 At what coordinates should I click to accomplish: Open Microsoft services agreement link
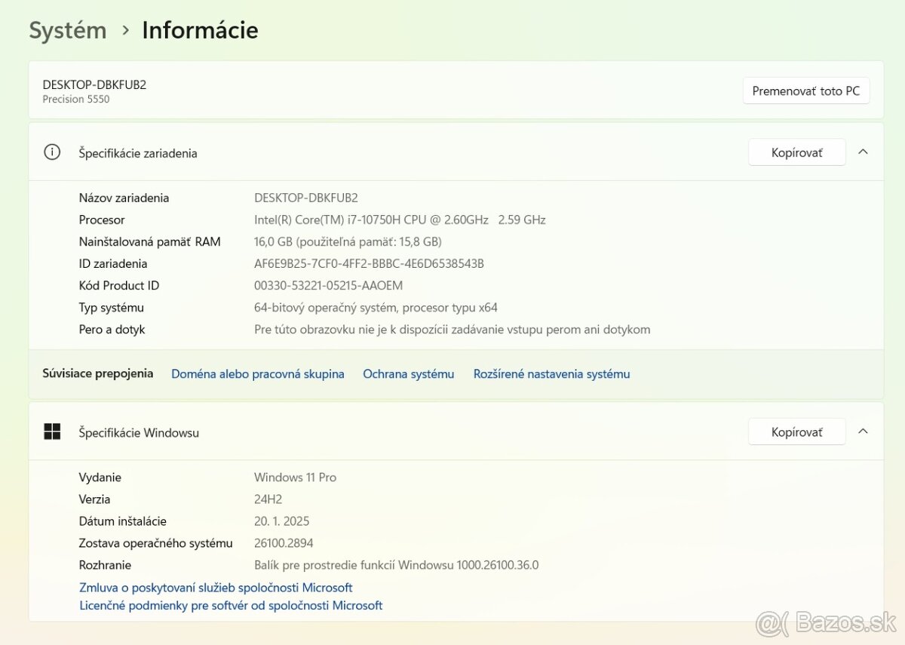click(x=216, y=587)
